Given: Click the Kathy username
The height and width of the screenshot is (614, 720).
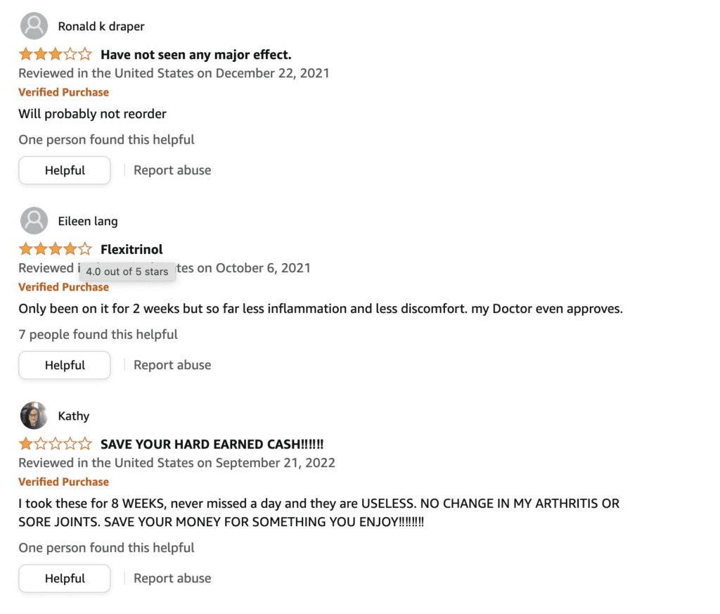Looking at the screenshot, I should 73,416.
